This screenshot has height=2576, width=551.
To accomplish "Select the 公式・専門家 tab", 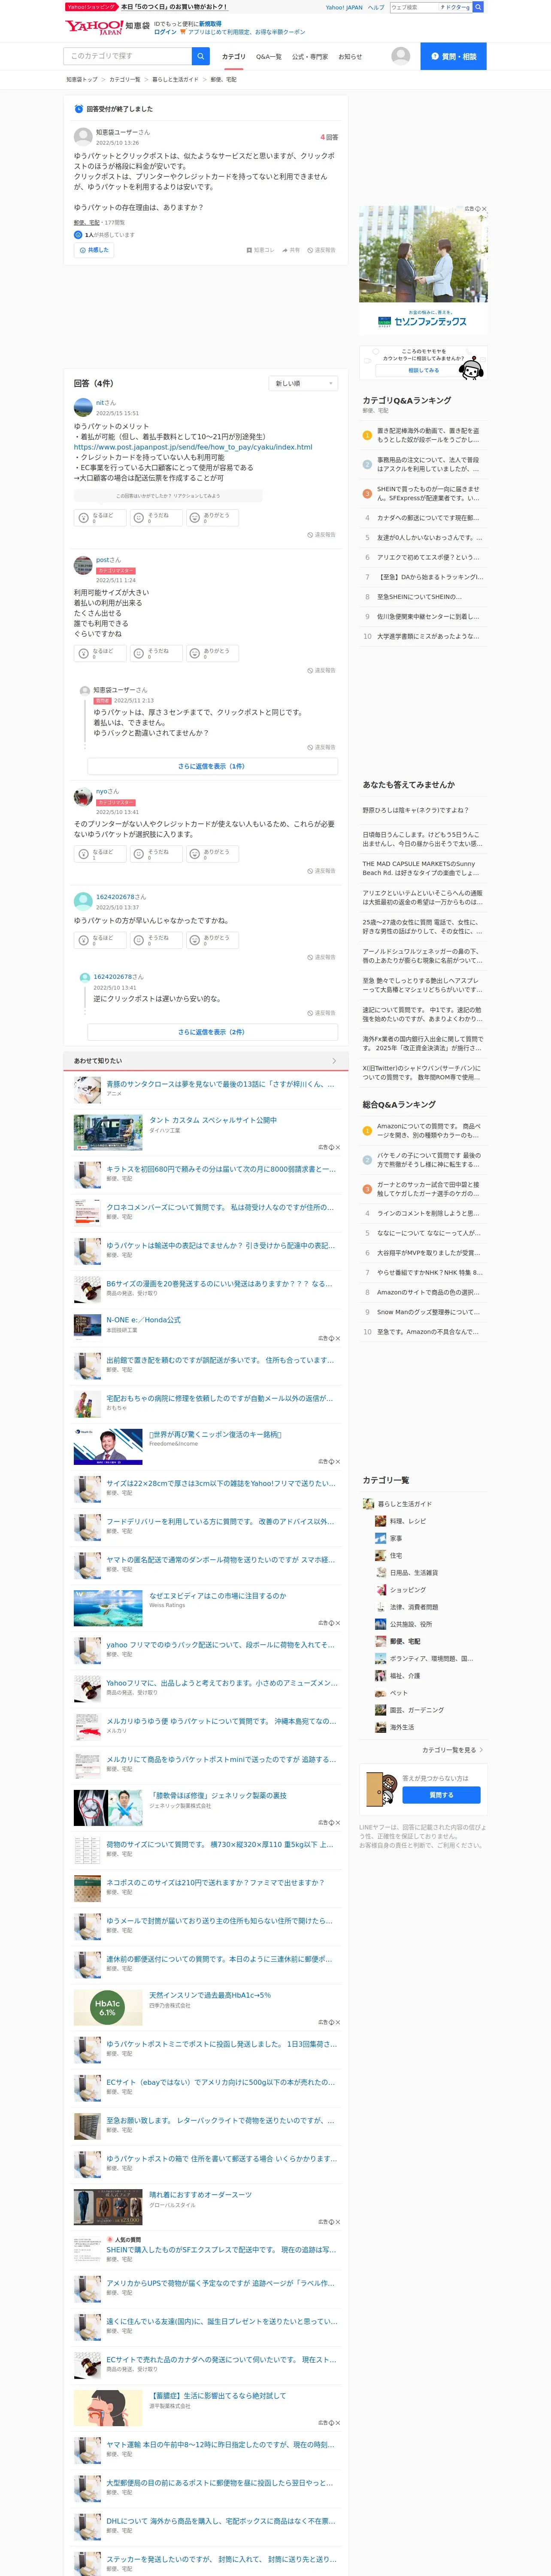I will (x=310, y=57).
